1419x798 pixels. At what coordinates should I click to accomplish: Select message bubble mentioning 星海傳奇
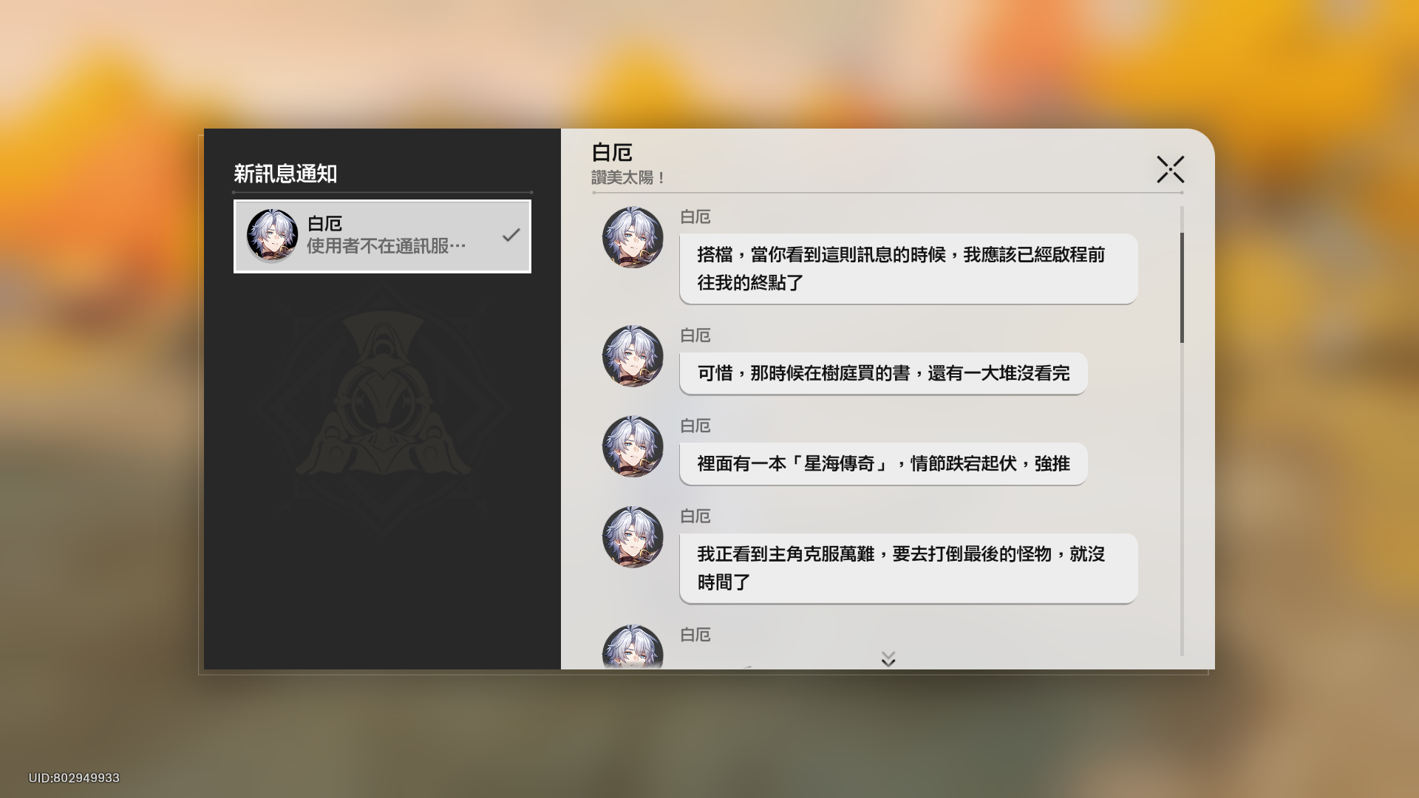coord(883,464)
